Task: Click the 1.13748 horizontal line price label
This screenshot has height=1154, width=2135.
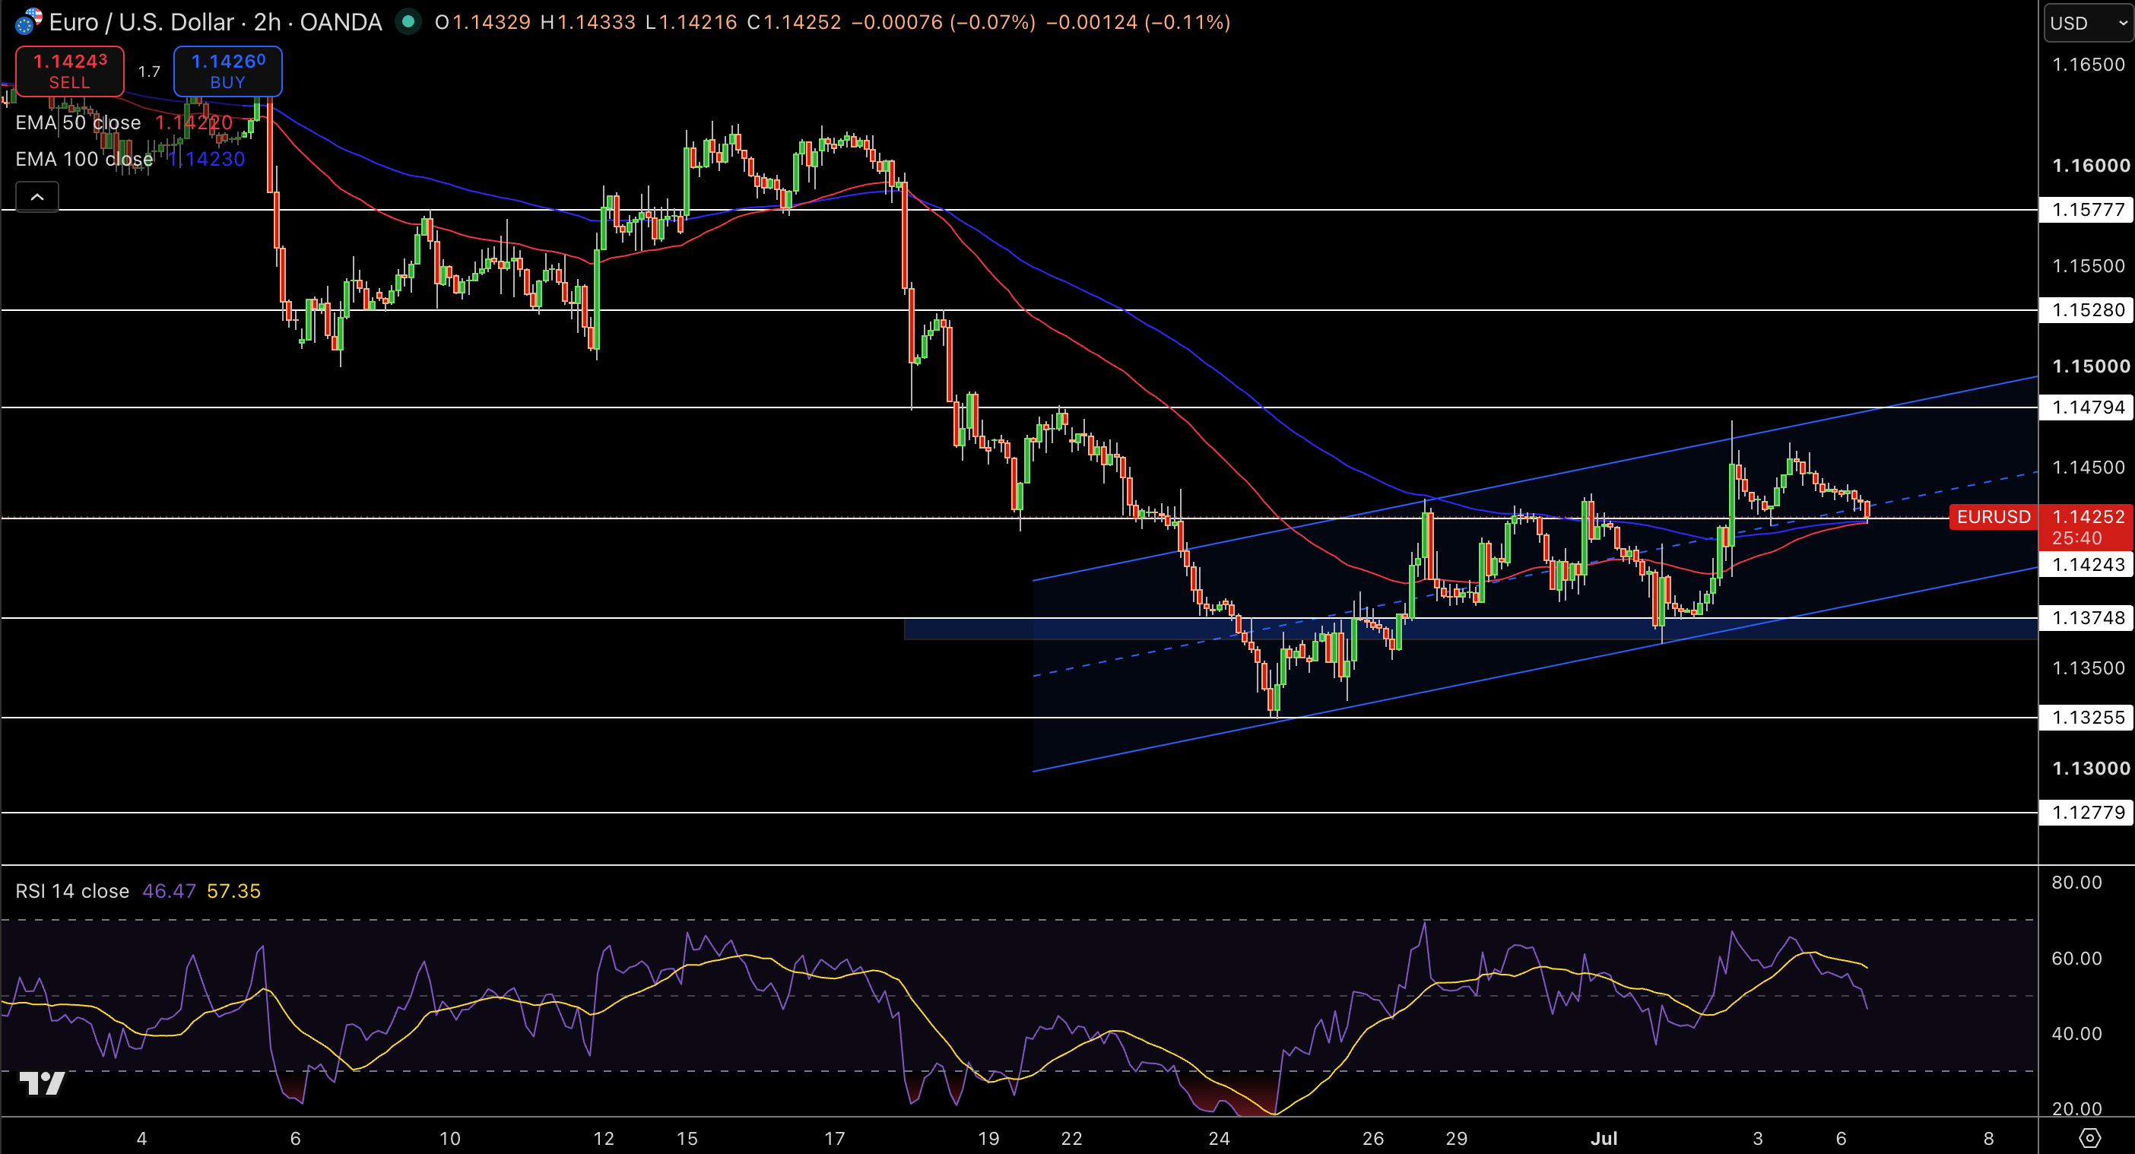Action: pos(2086,617)
